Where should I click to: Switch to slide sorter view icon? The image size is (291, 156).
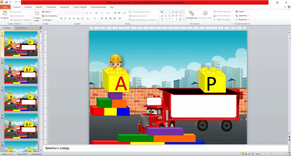[x=246, y=154]
